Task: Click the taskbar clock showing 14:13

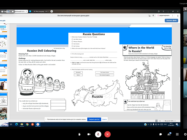Action: click(171, 124)
